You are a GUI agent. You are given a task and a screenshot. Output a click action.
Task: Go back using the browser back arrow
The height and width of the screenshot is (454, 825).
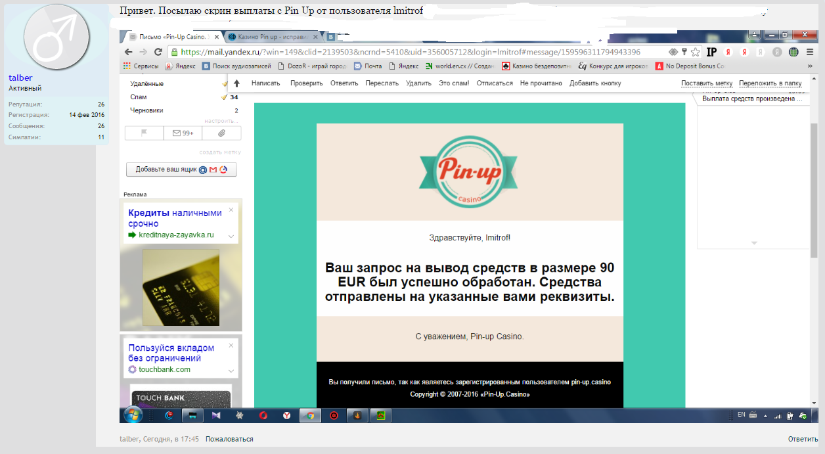pos(129,52)
